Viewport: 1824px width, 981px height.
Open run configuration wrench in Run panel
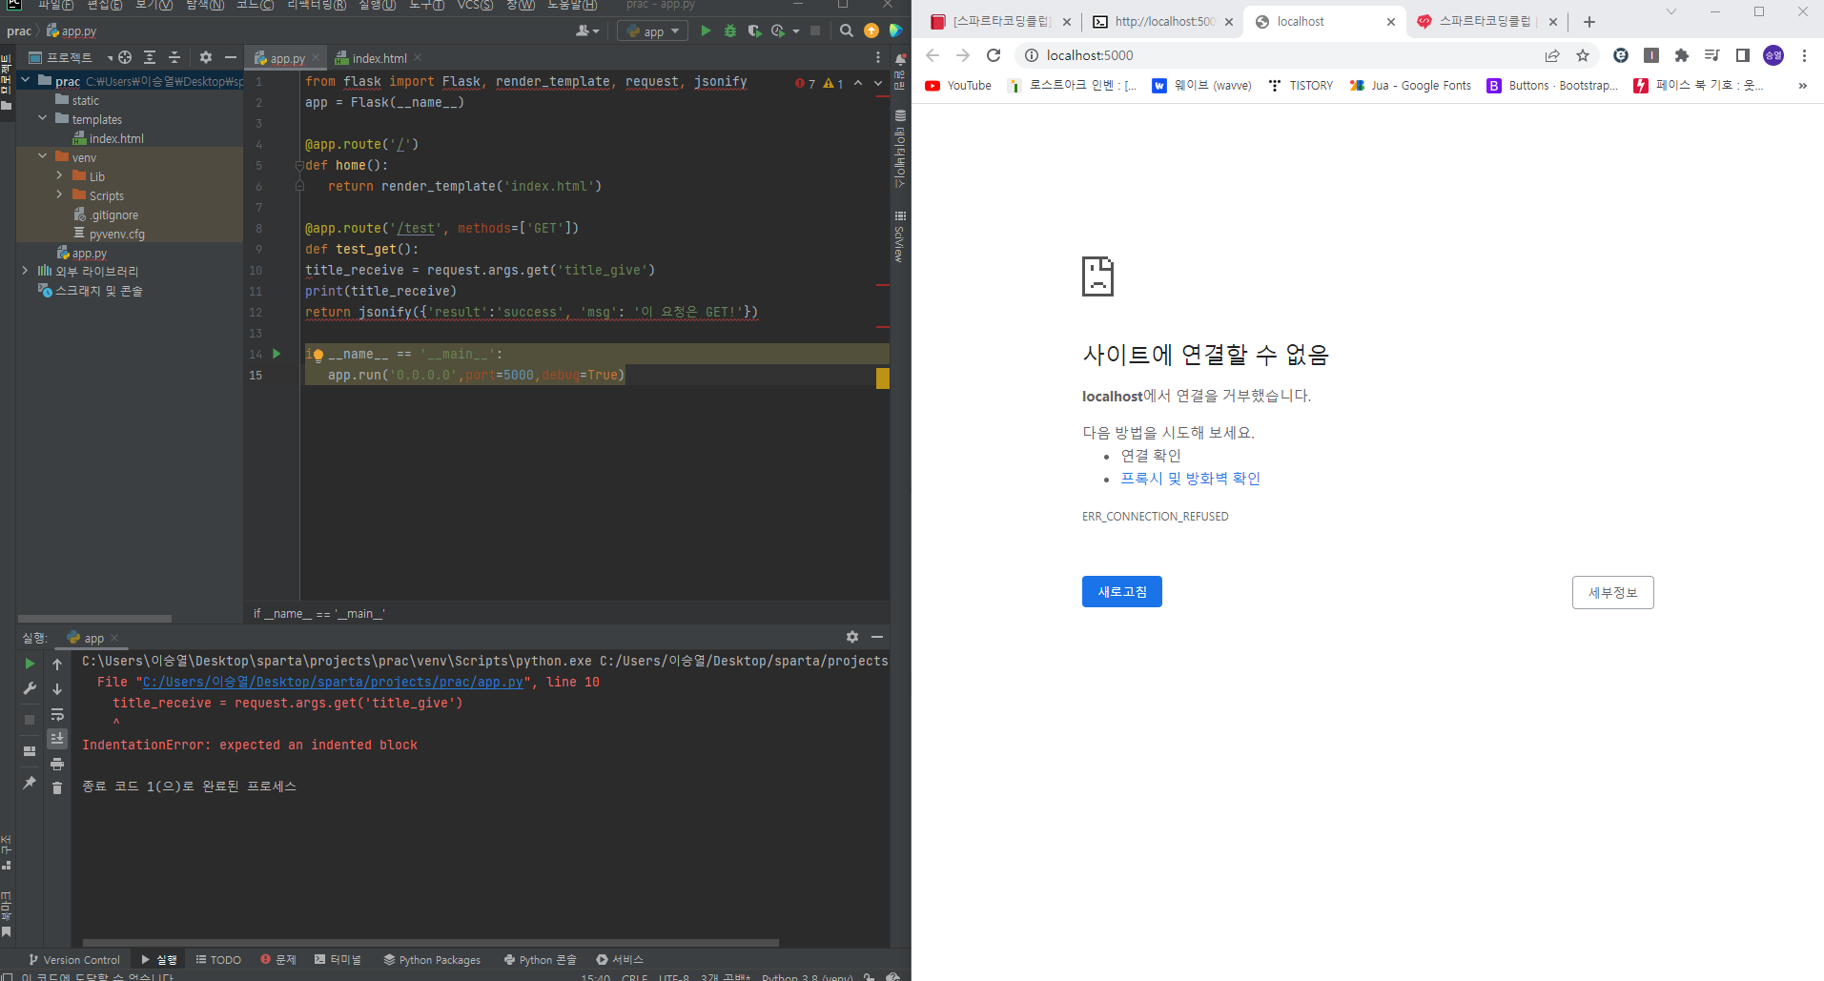(30, 687)
